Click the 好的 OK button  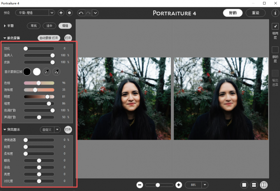click(x=233, y=13)
